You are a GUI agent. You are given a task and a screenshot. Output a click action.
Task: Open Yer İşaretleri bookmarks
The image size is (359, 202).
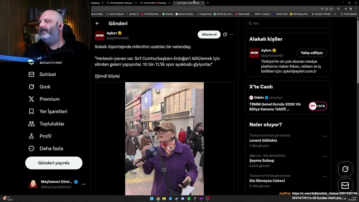pos(48,111)
